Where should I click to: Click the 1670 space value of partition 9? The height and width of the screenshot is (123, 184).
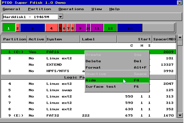(x=168, y=115)
